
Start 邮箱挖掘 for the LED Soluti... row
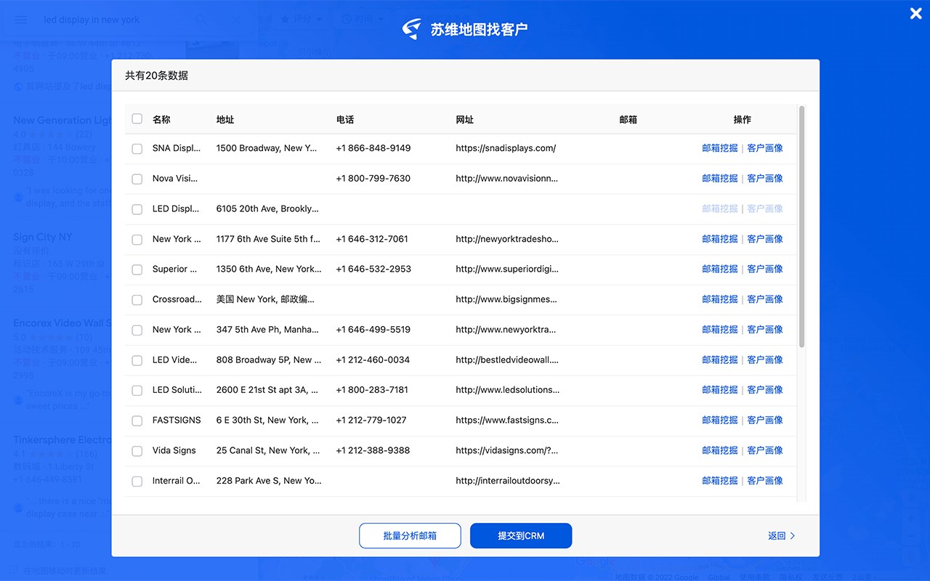[720, 390]
